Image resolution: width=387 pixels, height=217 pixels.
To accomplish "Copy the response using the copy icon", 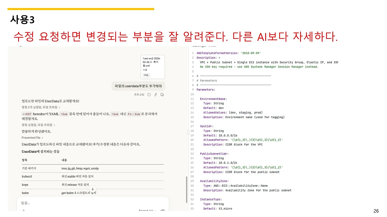I will pos(162,95).
